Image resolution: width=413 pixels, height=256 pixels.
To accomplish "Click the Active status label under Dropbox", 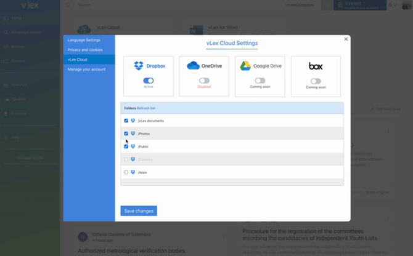I will click(x=149, y=87).
